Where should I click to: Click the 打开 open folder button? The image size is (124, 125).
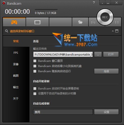click(x=111, y=54)
